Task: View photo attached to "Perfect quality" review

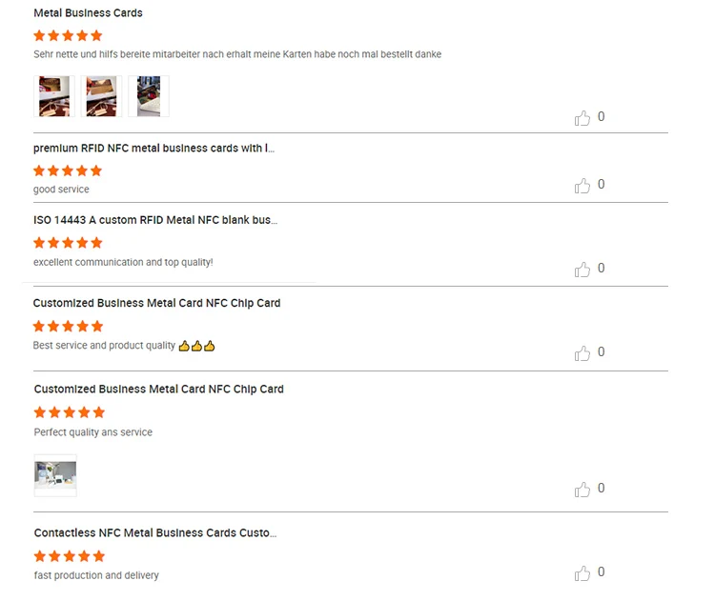Action: (55, 474)
